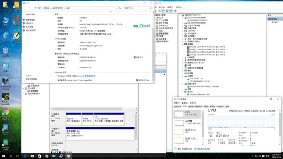Select the C: 111.24 GB NTFS partition block

(x=108, y=119)
